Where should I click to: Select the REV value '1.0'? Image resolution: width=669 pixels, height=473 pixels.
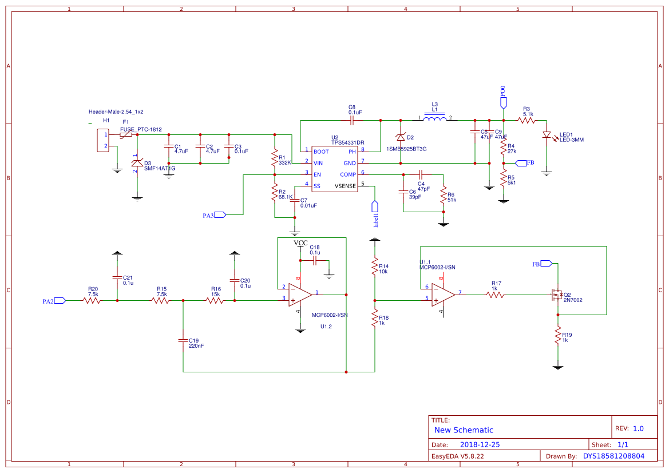tap(638, 428)
